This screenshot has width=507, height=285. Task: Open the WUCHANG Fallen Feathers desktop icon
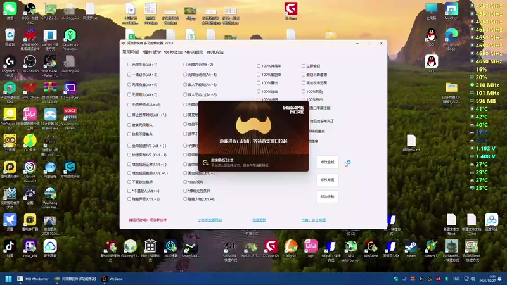click(50, 66)
